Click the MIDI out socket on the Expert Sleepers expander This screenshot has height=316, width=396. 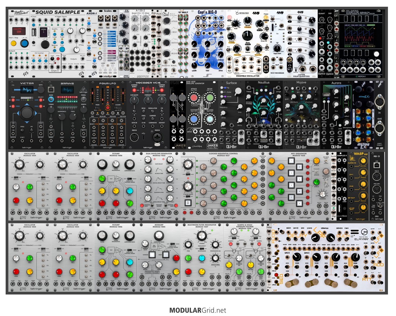click(x=379, y=128)
